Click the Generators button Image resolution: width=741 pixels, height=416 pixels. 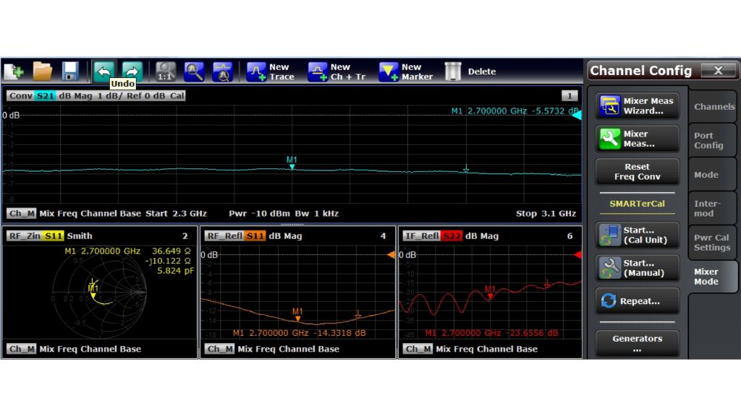click(x=637, y=342)
